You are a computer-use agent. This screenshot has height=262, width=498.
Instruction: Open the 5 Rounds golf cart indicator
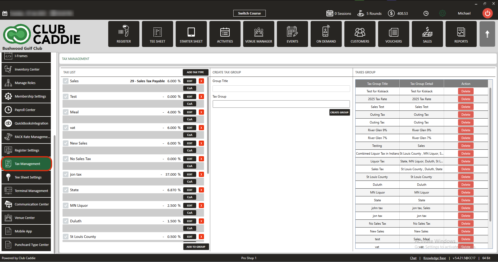click(369, 13)
